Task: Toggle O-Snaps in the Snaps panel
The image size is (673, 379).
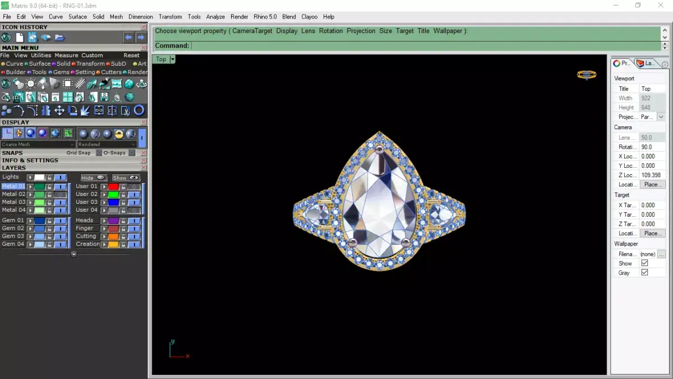Action: [132, 152]
